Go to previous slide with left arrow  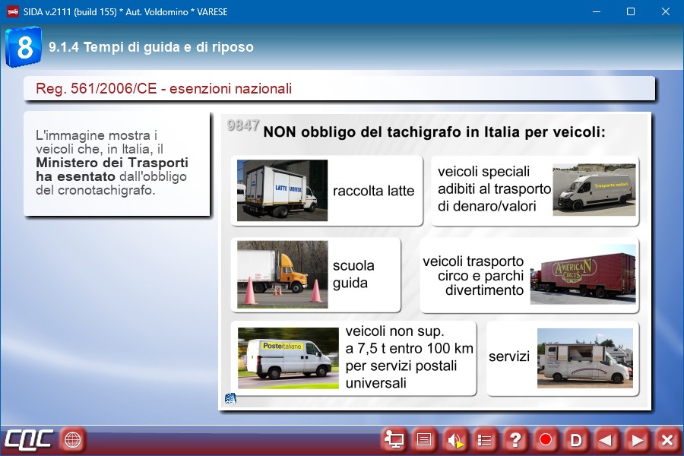coord(606,439)
